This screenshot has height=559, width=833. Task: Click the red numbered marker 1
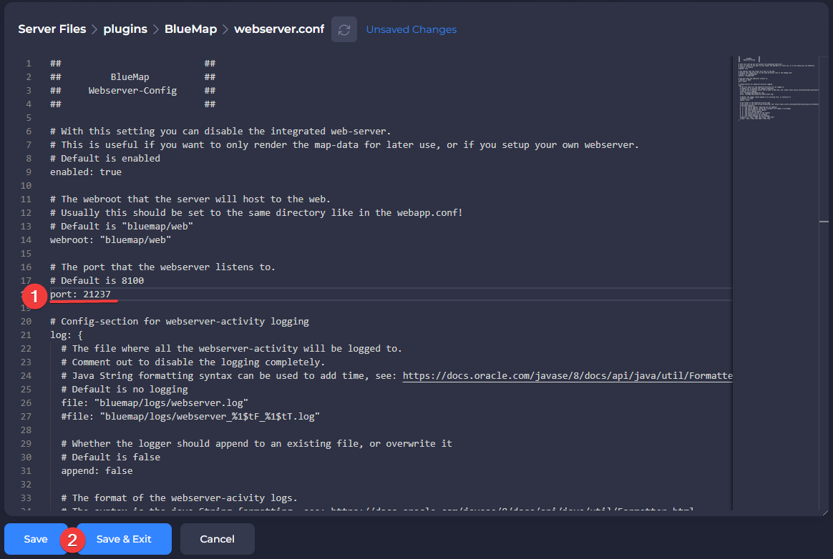click(x=35, y=295)
